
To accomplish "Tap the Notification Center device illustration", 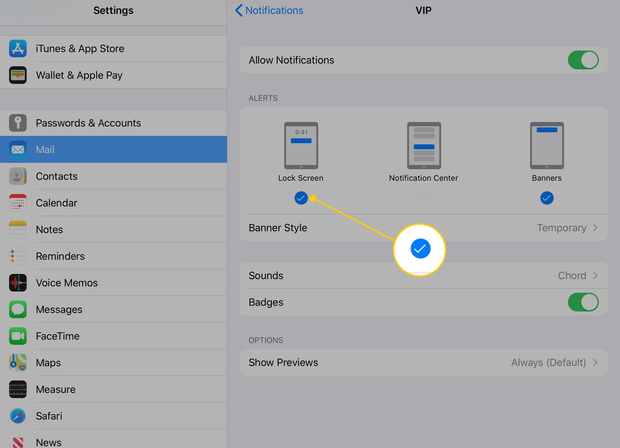I will point(424,146).
